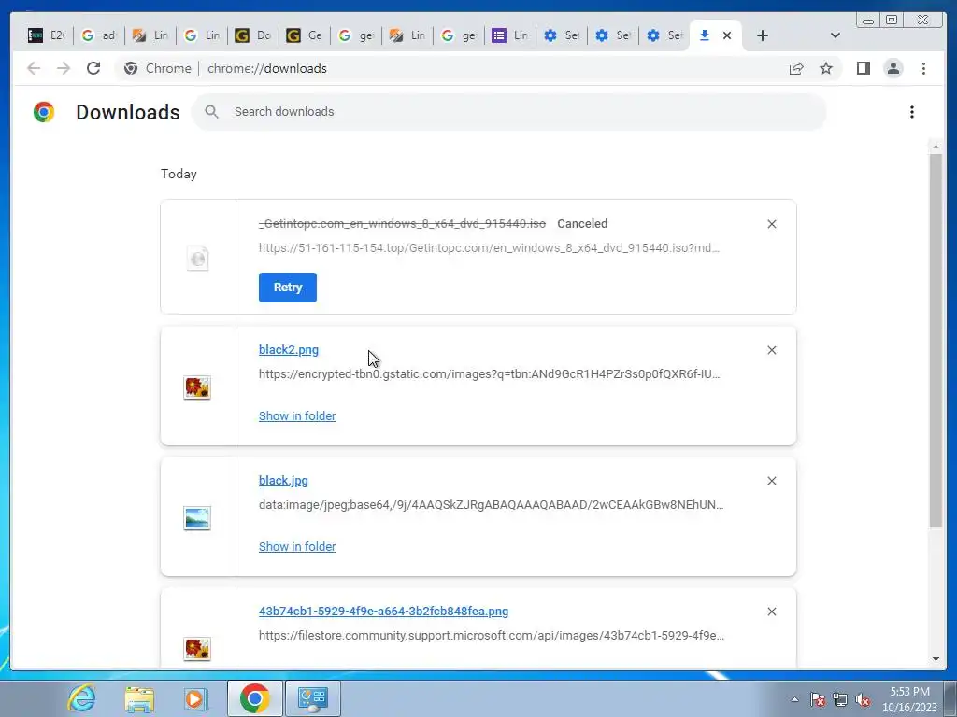Open the black.jpg file link
957x717 pixels.
283,481
